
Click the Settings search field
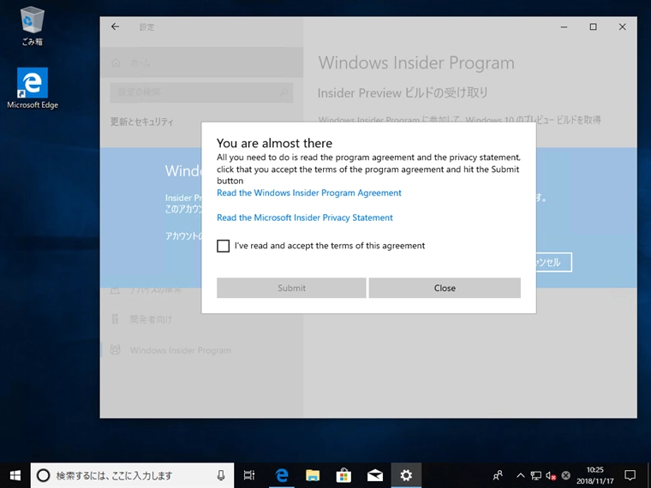[x=201, y=92]
